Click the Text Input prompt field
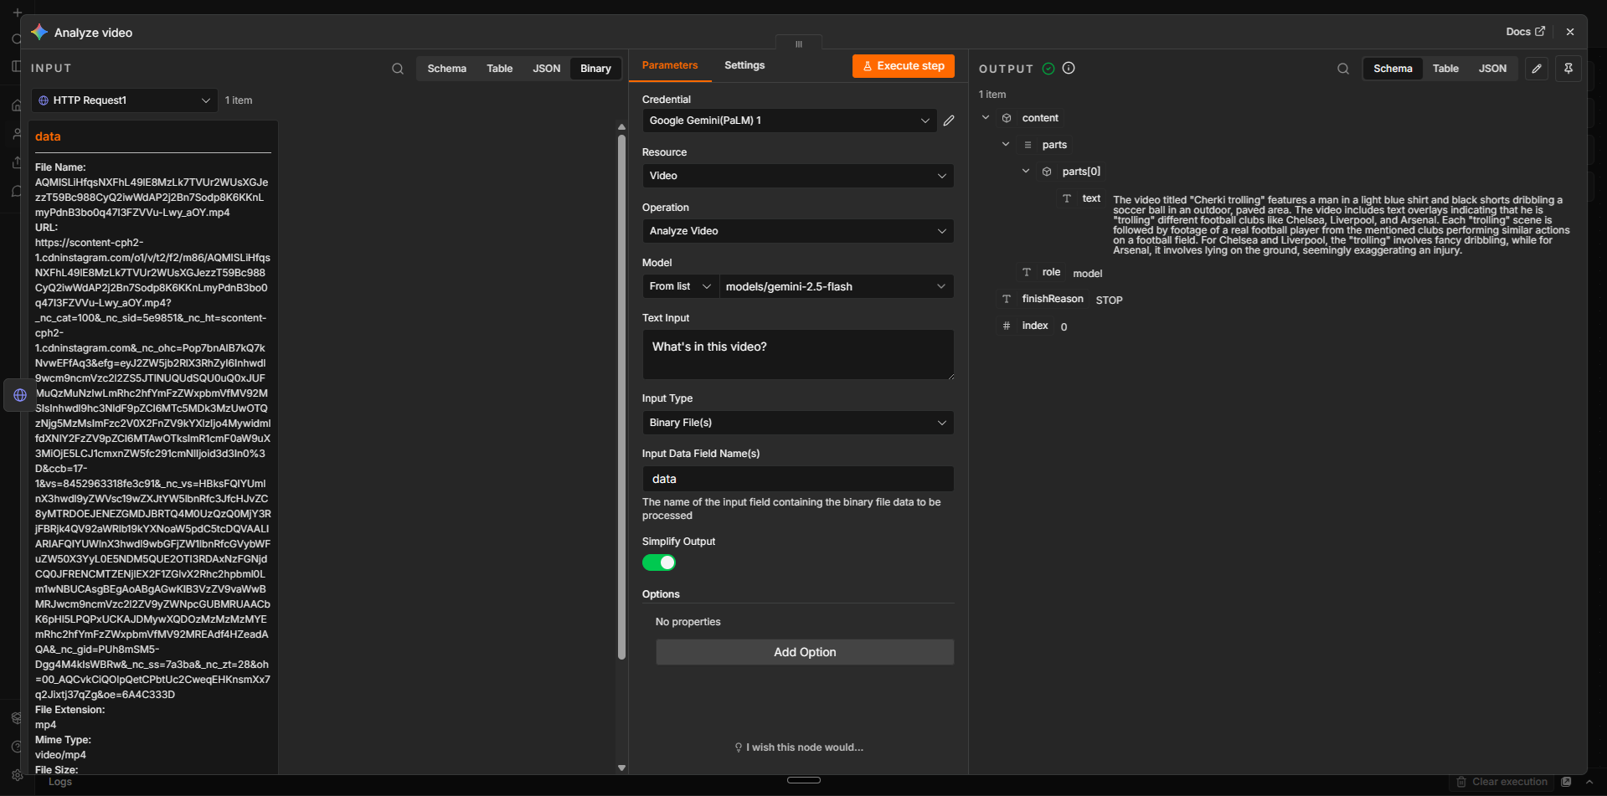This screenshot has height=796, width=1607. point(798,354)
